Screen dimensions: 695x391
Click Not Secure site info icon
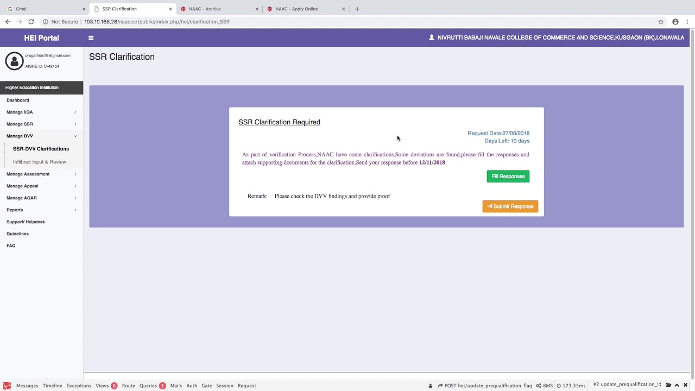(46, 22)
